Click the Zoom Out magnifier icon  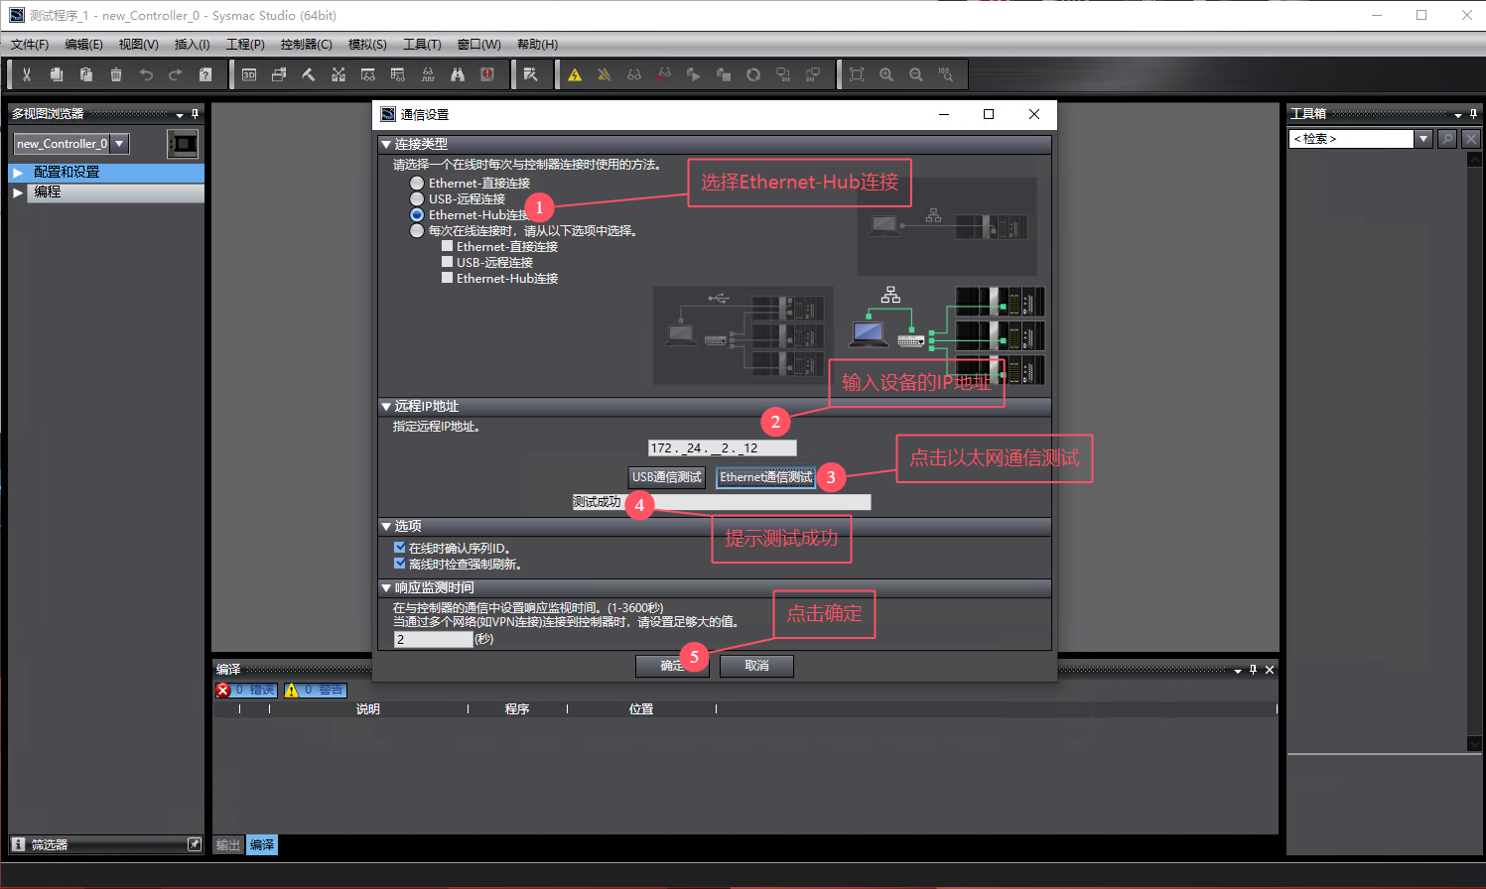point(916,74)
